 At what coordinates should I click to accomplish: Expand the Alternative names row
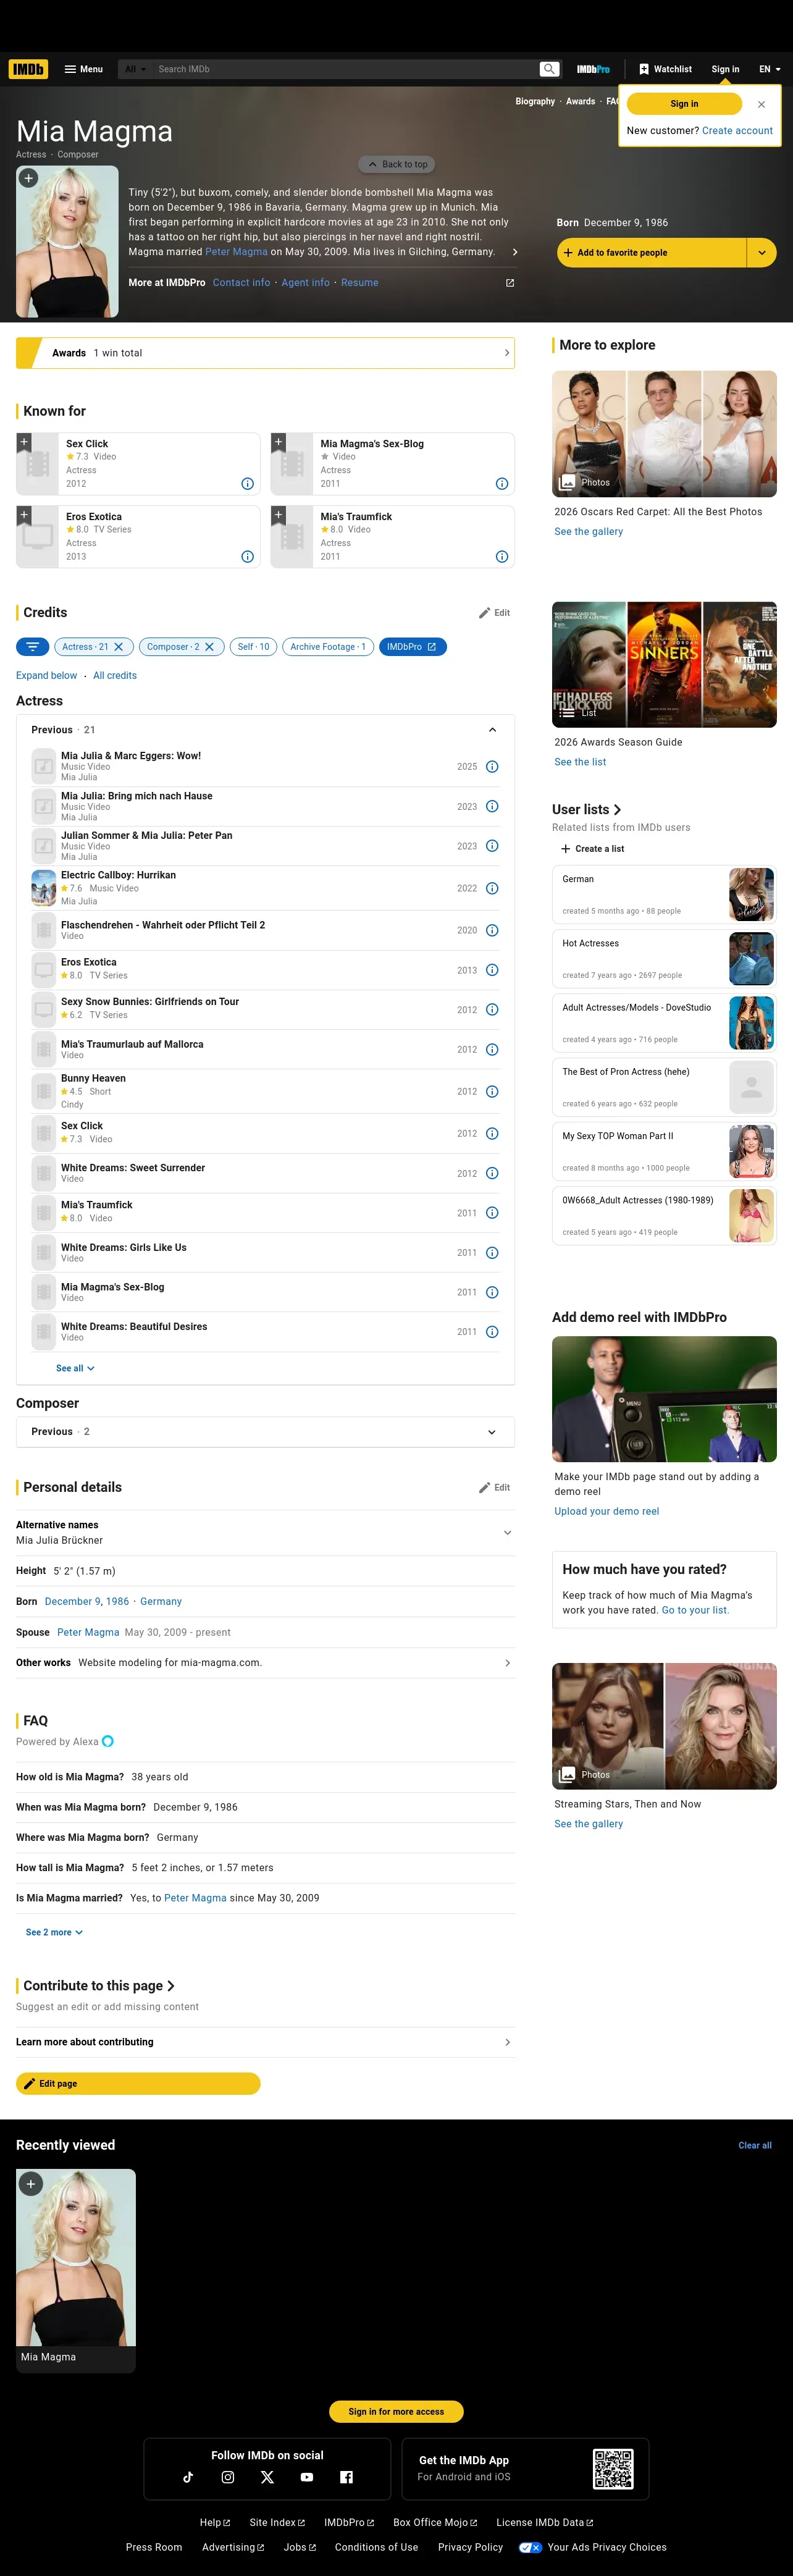(265, 1533)
